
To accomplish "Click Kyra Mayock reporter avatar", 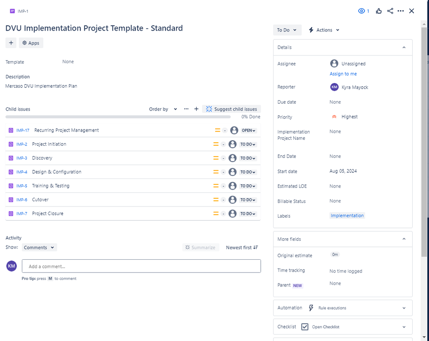I will (334, 87).
